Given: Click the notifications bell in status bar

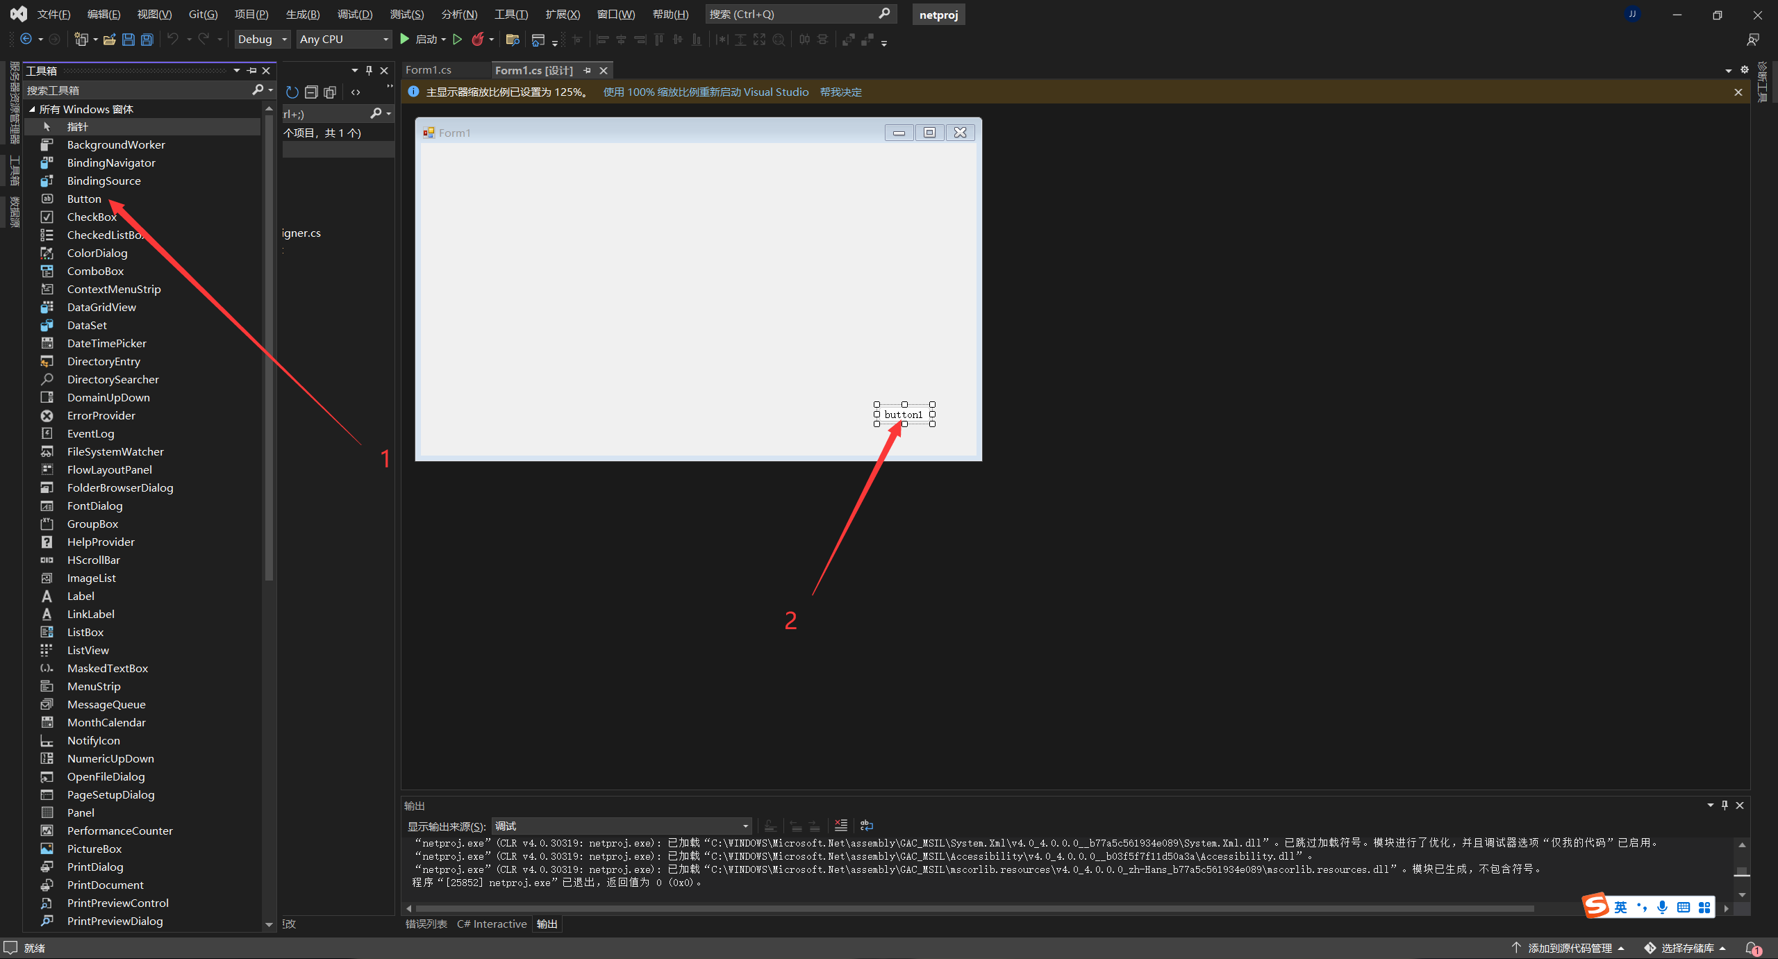Looking at the screenshot, I should click(x=1752, y=948).
